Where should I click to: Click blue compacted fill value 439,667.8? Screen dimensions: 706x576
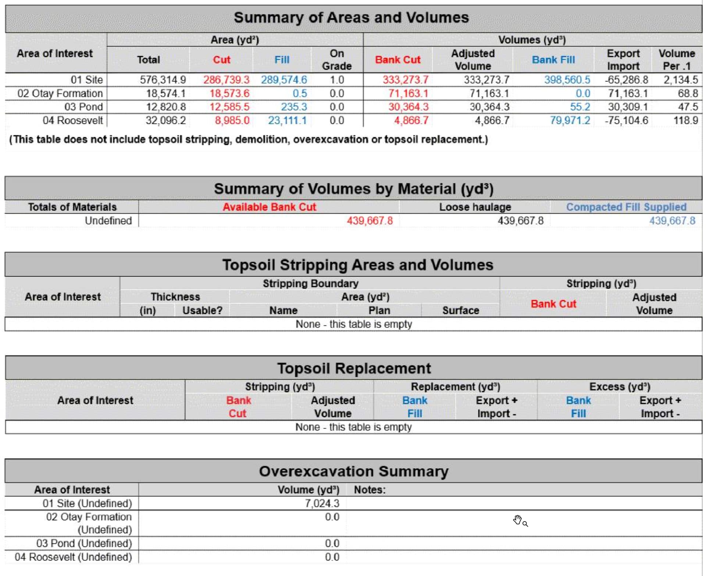673,221
